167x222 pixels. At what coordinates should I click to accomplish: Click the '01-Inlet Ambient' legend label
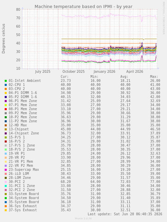tap(25, 81)
